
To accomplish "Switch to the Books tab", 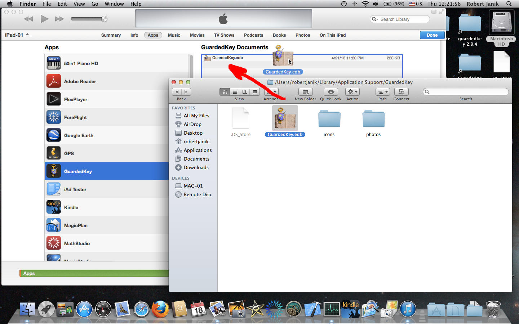I will pos(279,35).
